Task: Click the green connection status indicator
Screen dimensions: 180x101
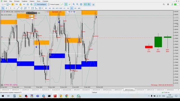Action: pyautogui.click(x=176, y=4)
